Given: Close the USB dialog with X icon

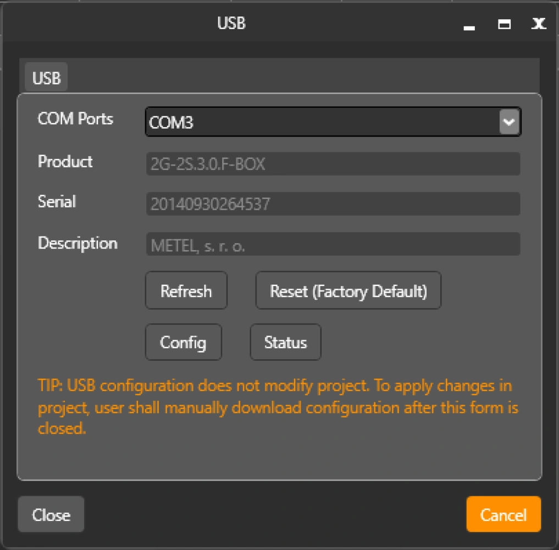Looking at the screenshot, I should click(538, 24).
